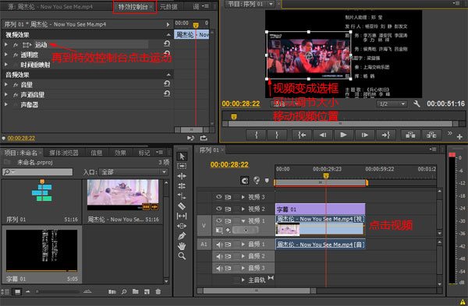Reset the 运动 motion effect
This screenshot has height=306, width=468.
pyautogui.click(x=167, y=44)
